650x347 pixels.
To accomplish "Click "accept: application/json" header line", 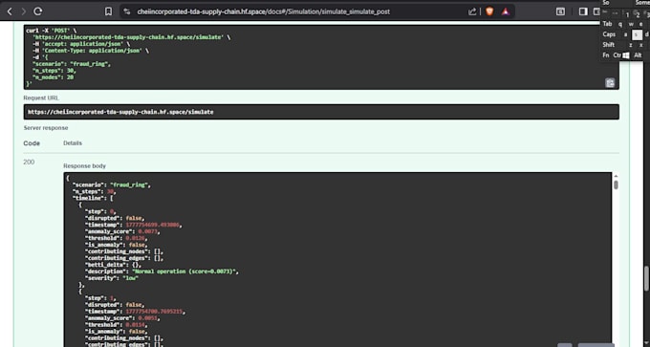I will tap(81, 44).
